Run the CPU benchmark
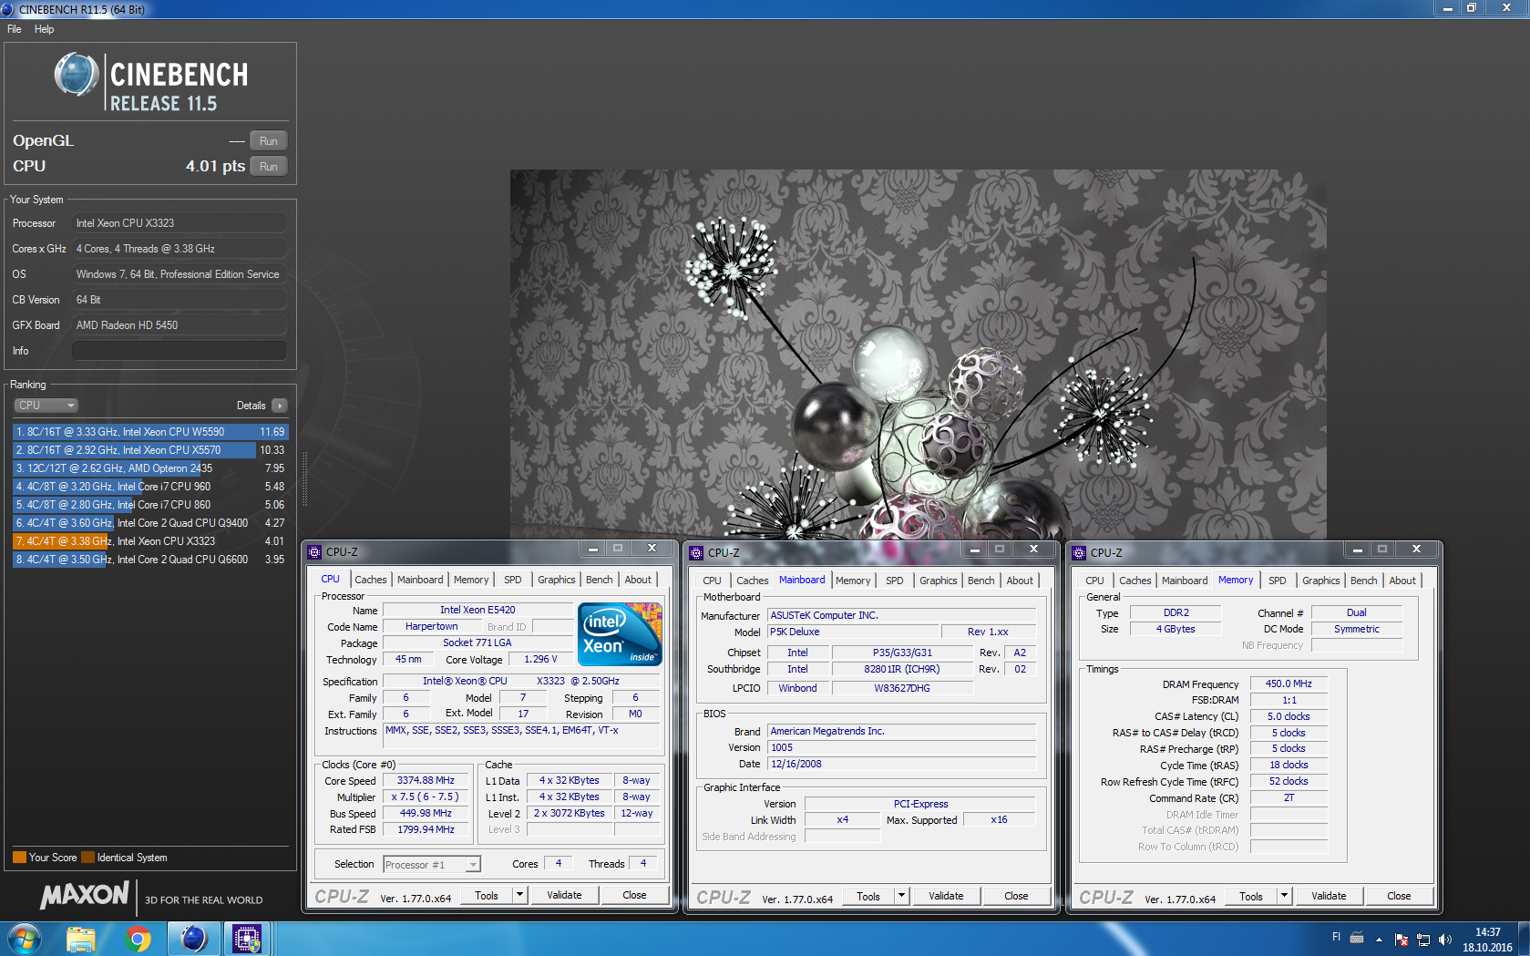Viewport: 1530px width, 956px height. tap(268, 167)
